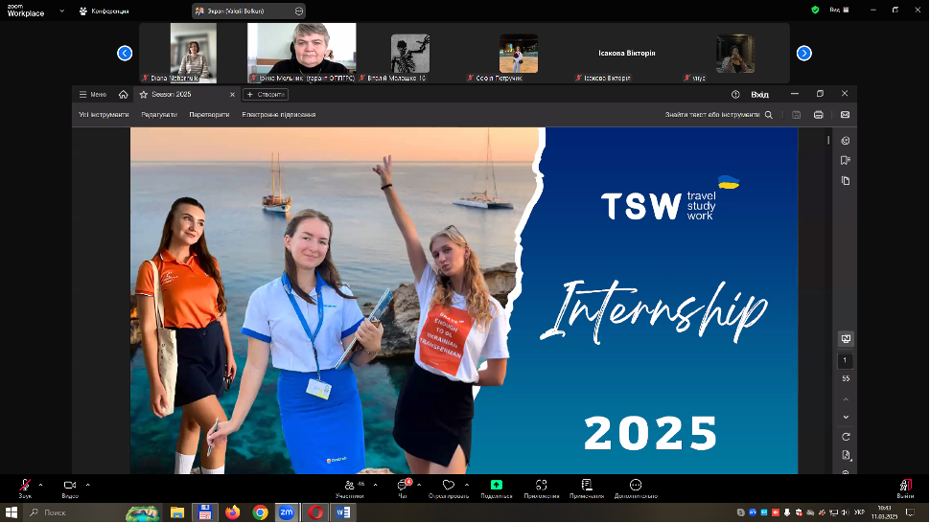Click the Acrobat help question icon
Image resolution: width=930 pixels, height=523 pixels.
pos(735,94)
